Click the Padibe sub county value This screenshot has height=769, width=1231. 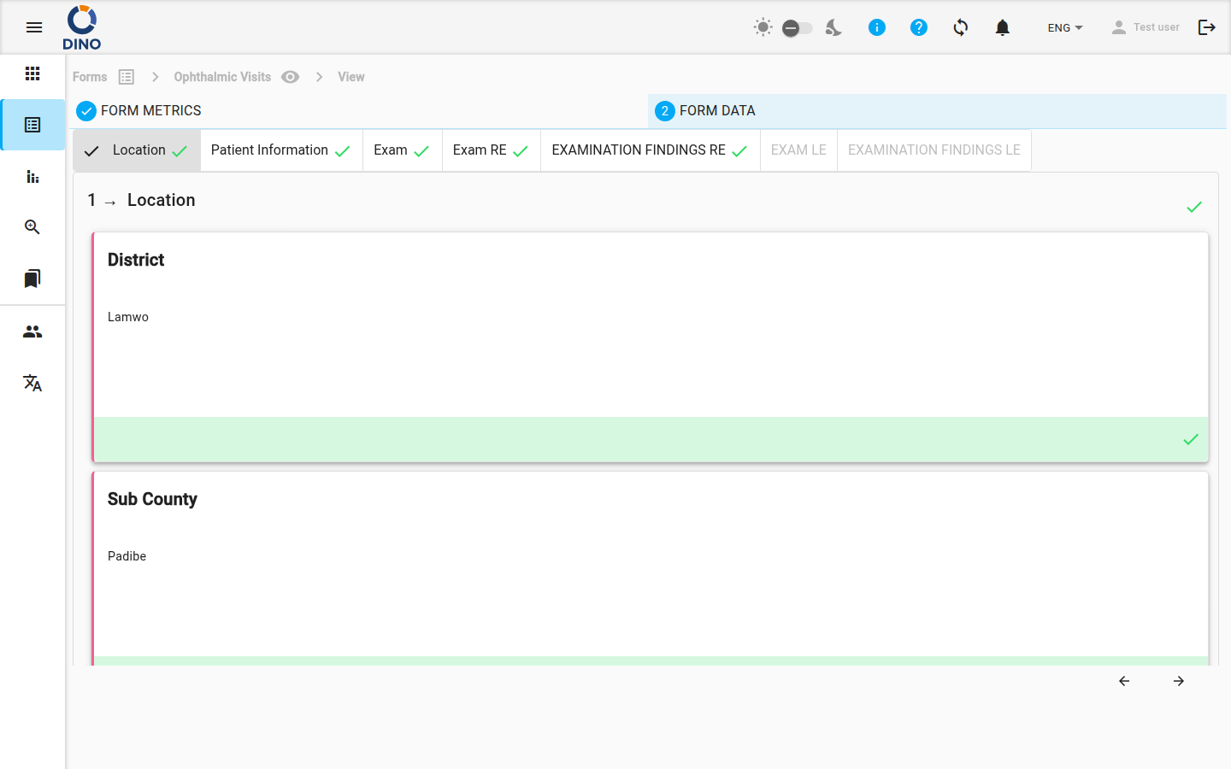(127, 556)
